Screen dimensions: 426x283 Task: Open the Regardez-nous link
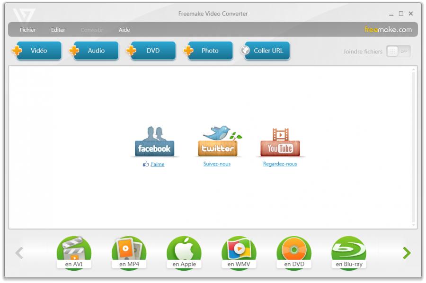[280, 164]
